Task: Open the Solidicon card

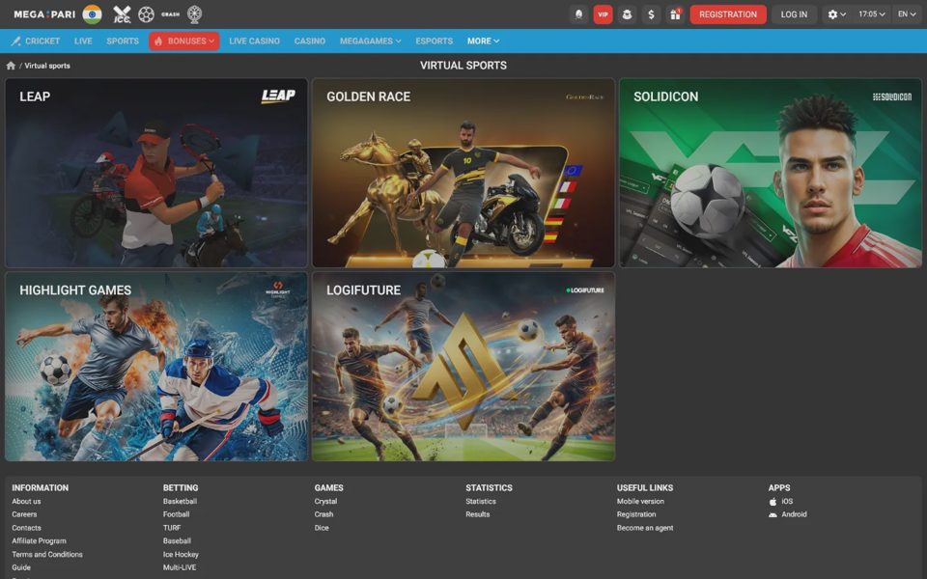Action: pos(771,173)
